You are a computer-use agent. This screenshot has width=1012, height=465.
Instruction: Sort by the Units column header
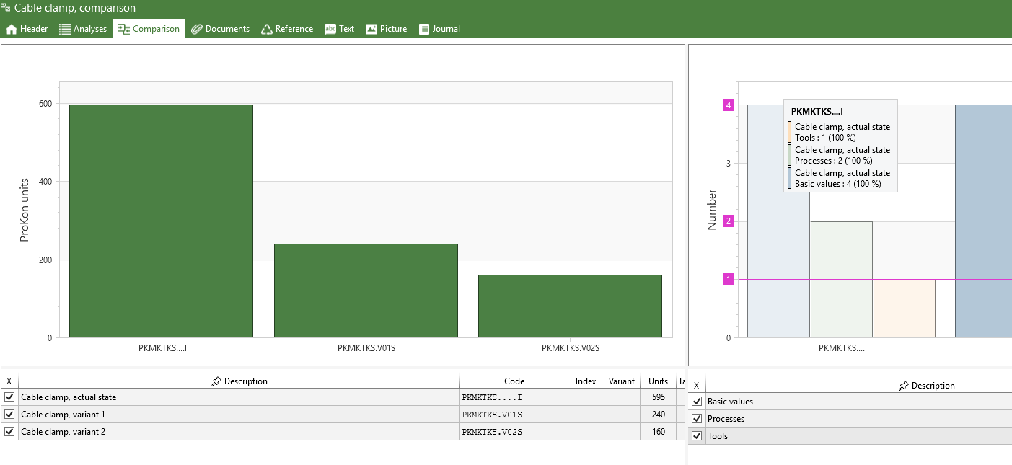point(658,381)
